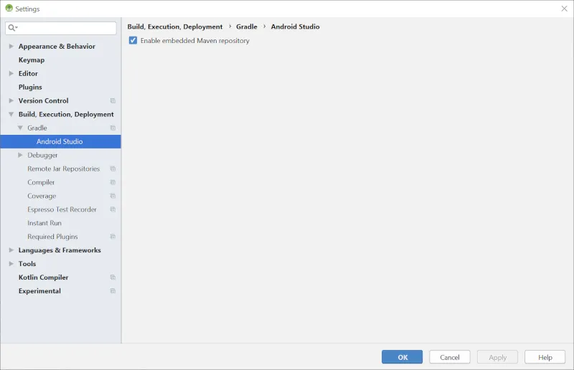Click the Android Studio logo in title bar
Image resolution: width=574 pixels, height=370 pixels.
pyautogui.click(x=9, y=8)
